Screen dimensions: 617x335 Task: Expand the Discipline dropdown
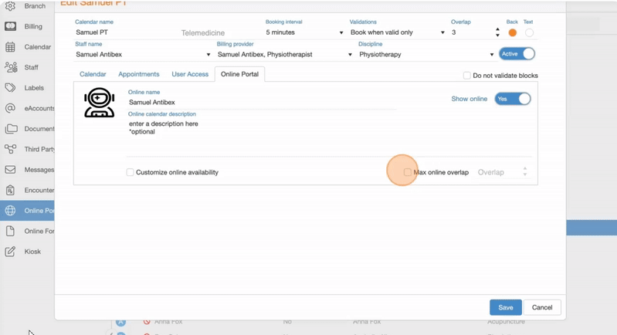pyautogui.click(x=425, y=55)
